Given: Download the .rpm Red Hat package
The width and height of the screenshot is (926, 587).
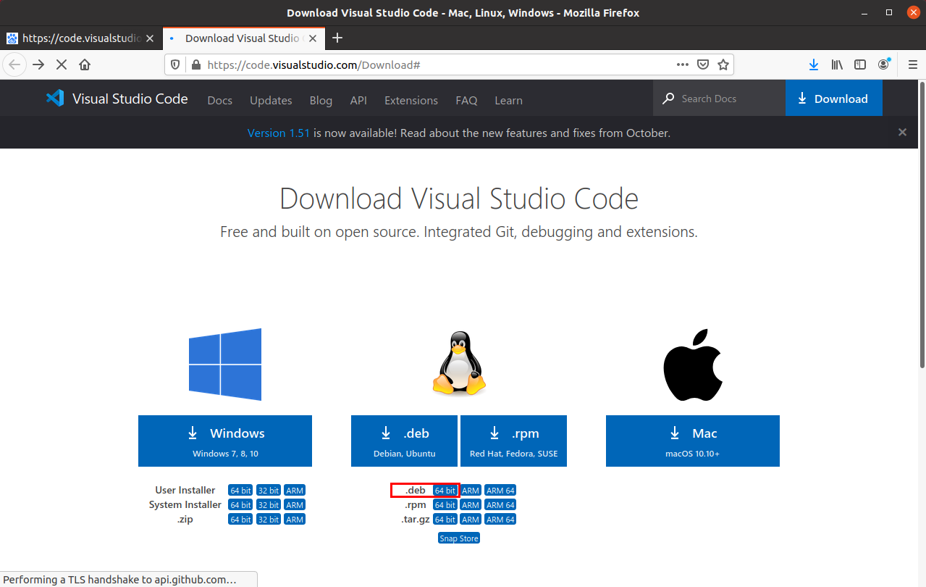Looking at the screenshot, I should point(513,441).
